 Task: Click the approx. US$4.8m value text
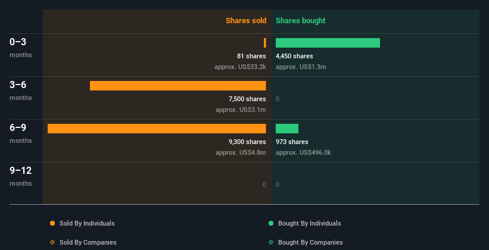click(x=241, y=152)
